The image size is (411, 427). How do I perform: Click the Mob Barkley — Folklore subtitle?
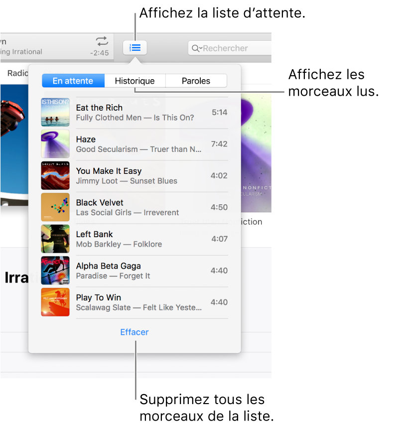tap(119, 244)
